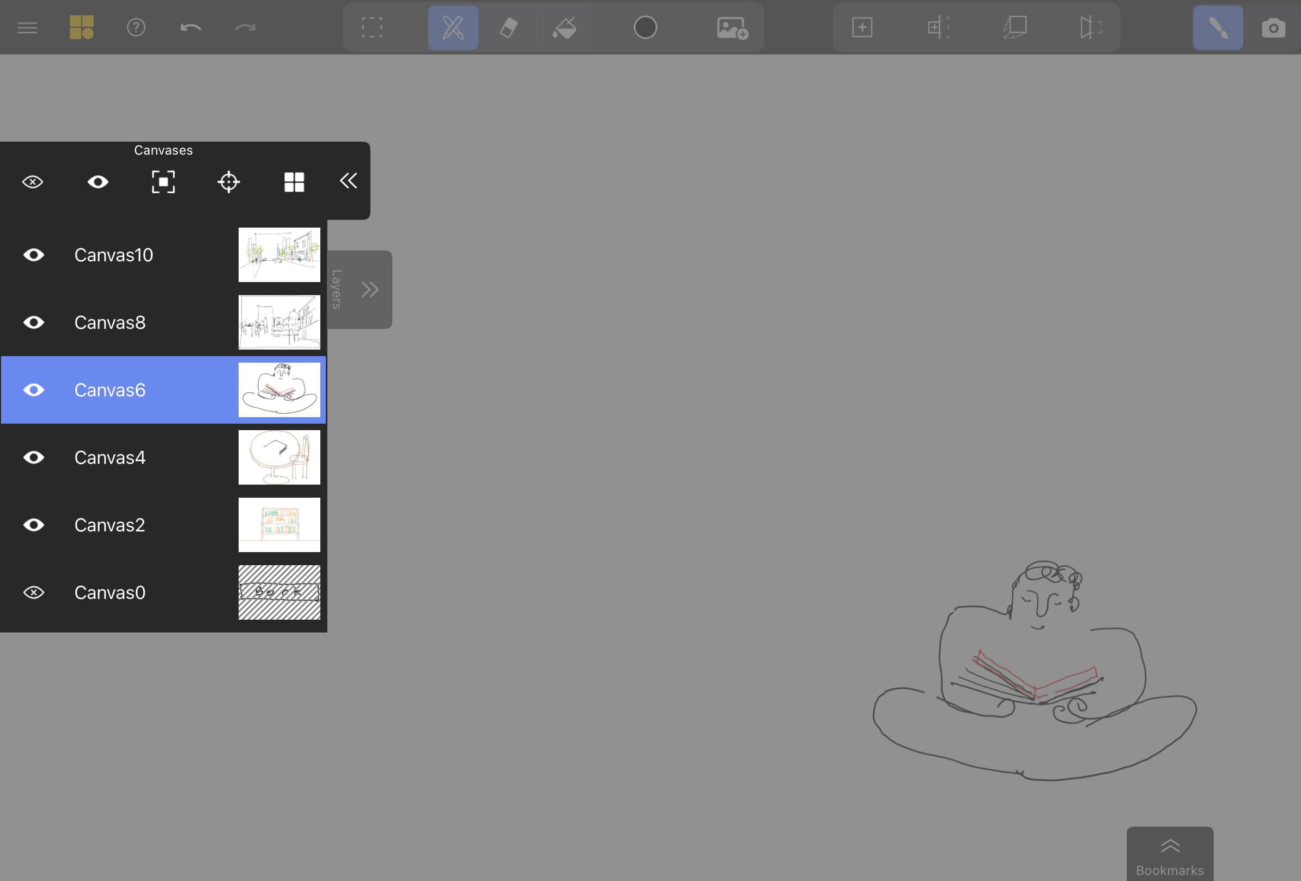Screen dimensions: 1301x881
Task: Click the Canvas4 table and chair thumbnail
Action: pyautogui.click(x=279, y=457)
